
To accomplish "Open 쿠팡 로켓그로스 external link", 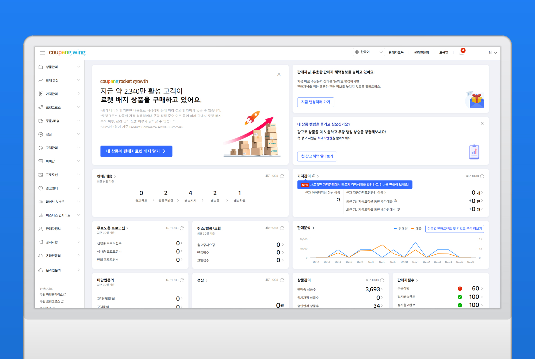I will (52, 301).
